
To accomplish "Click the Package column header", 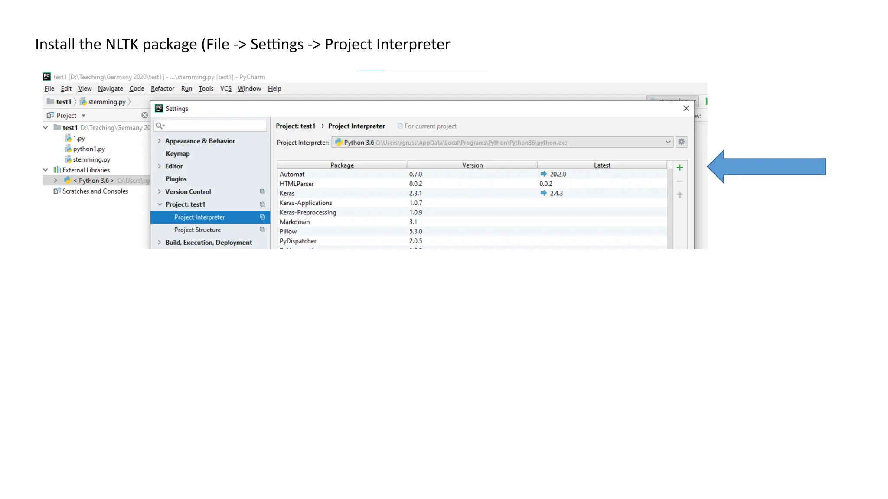I will click(342, 165).
